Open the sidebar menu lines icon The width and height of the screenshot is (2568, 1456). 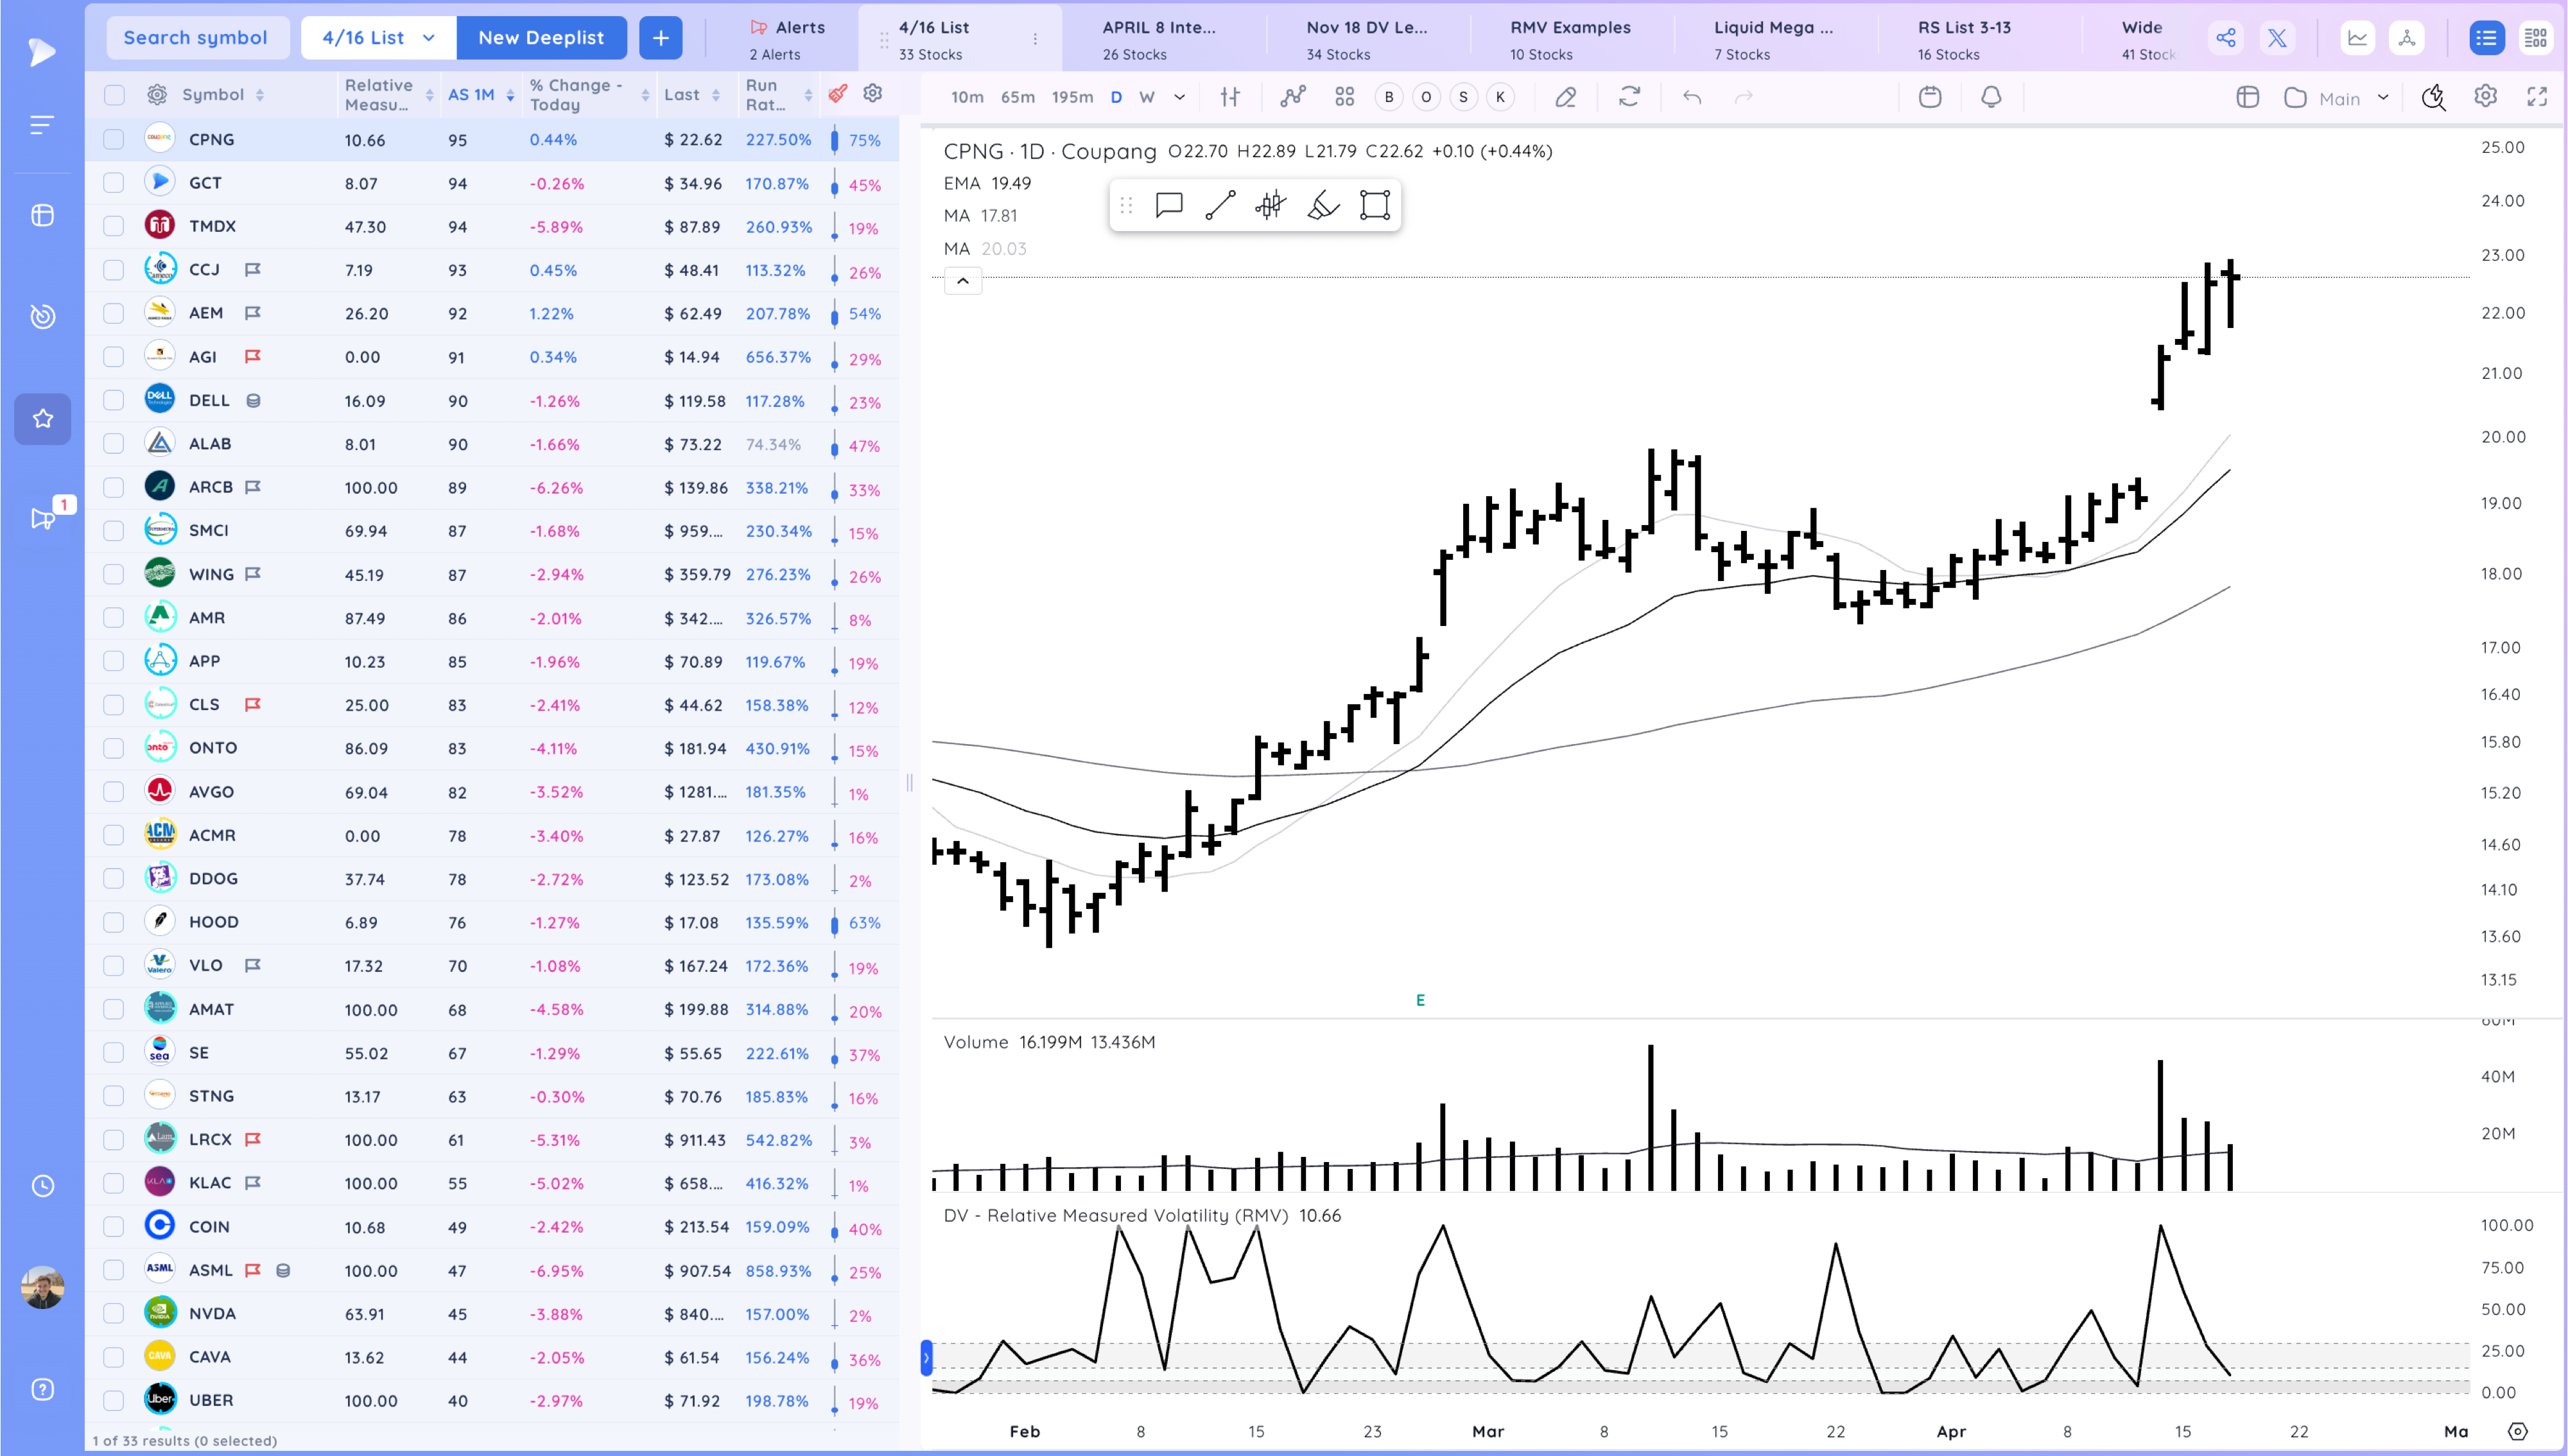[42, 125]
